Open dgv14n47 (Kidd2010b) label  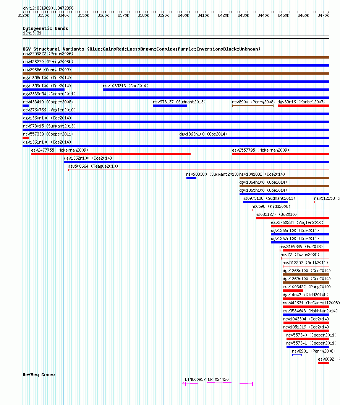tap(306, 295)
